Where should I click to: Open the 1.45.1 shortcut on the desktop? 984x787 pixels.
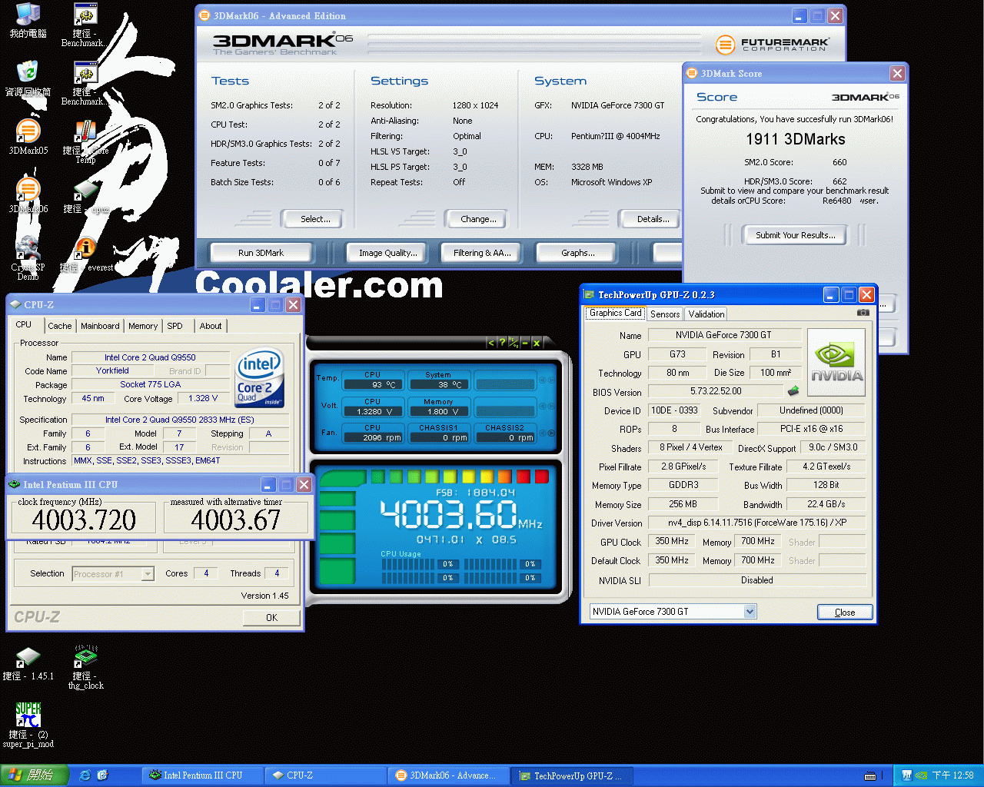pyautogui.click(x=28, y=663)
